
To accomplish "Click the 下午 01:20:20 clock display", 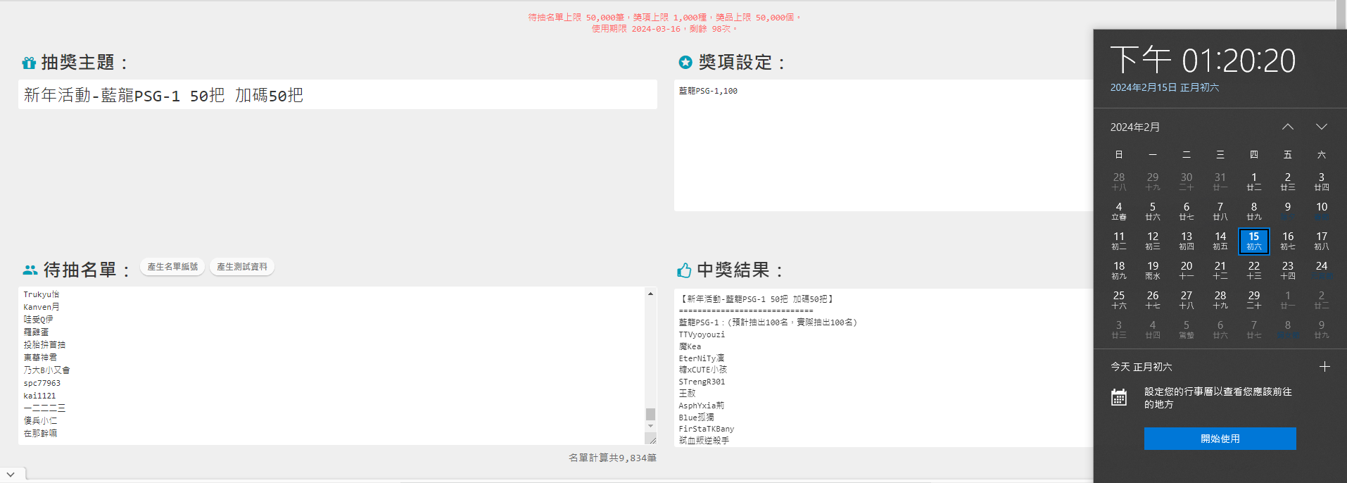I will [x=1203, y=60].
